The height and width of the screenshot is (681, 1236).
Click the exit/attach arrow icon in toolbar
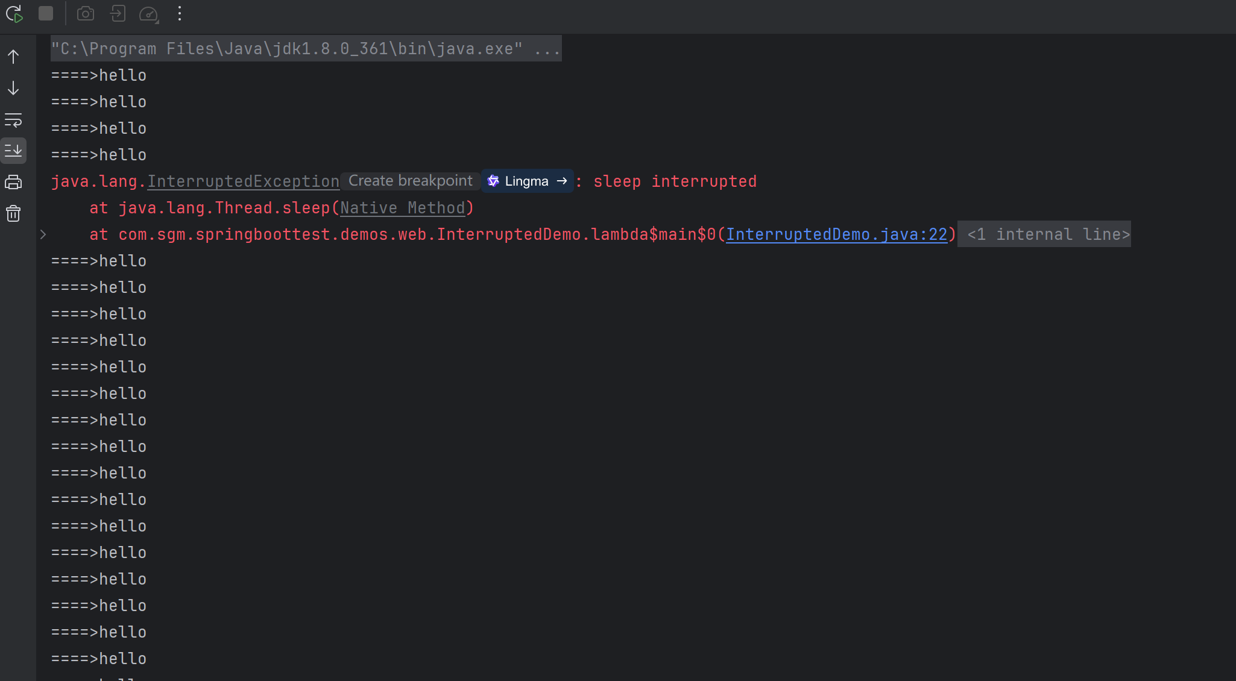pyautogui.click(x=118, y=13)
